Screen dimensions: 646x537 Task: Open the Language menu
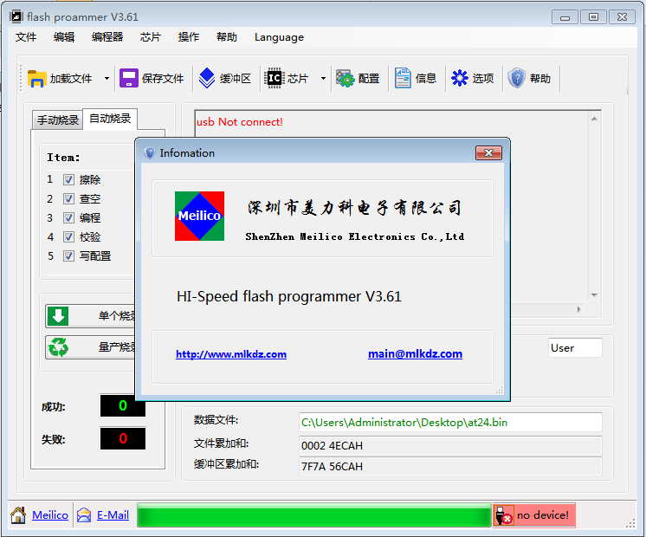click(279, 37)
